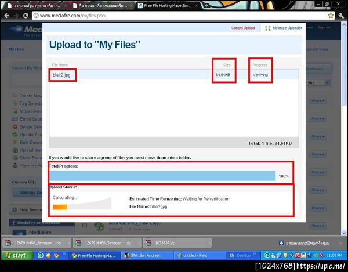Click the Verifying progress status
Image resolution: width=348 pixels, height=272 pixels.
coord(260,75)
